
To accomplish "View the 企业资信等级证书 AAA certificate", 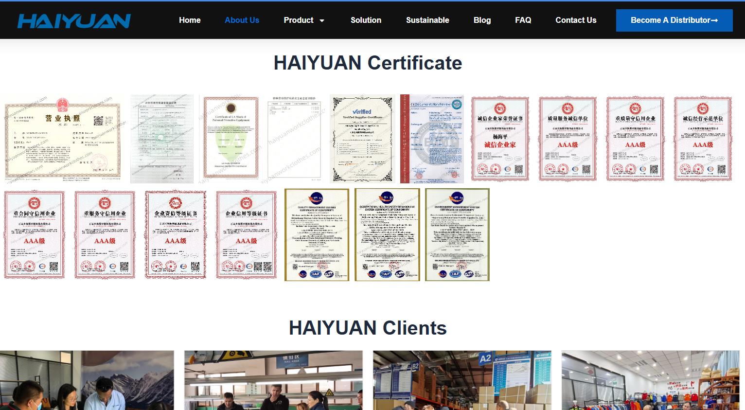I will click(x=176, y=234).
